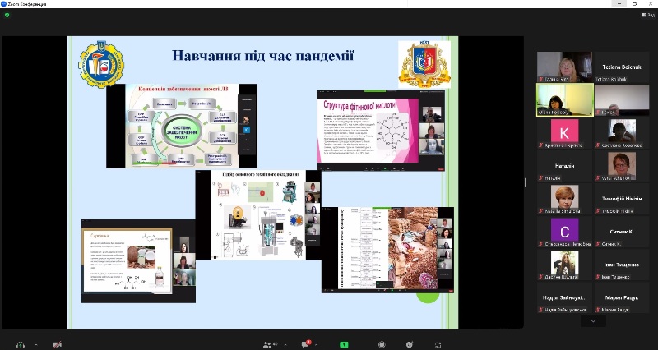
Task: Select the Tetiana Boichuk participant tile
Action: (622, 67)
